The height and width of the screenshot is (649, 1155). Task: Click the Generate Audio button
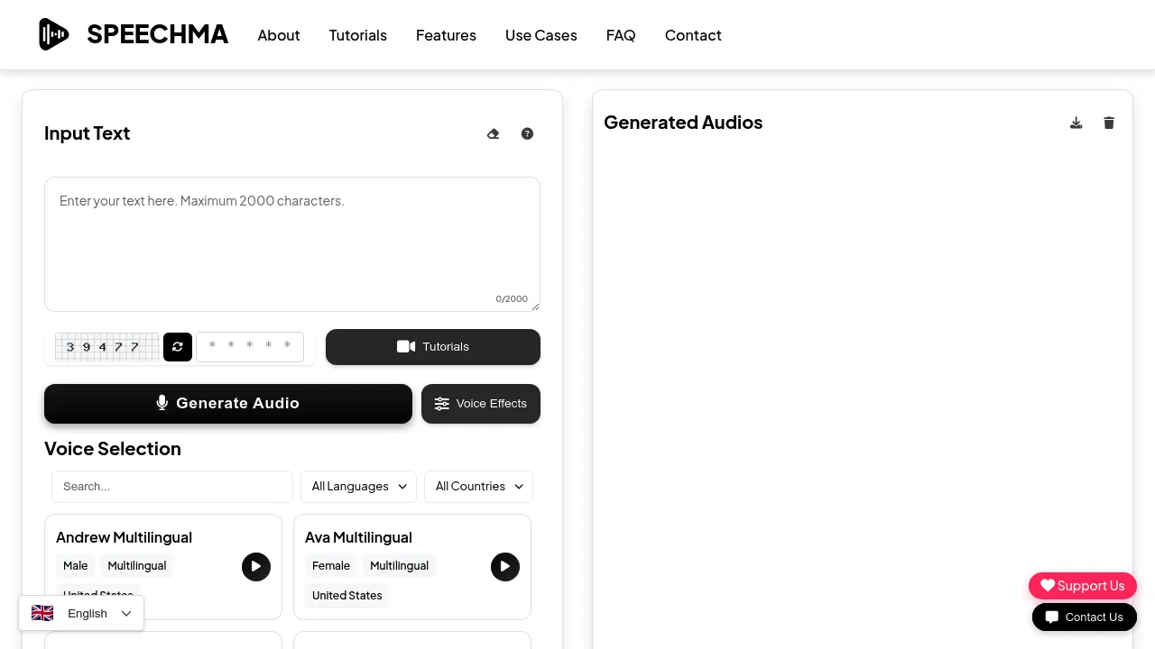pos(227,403)
